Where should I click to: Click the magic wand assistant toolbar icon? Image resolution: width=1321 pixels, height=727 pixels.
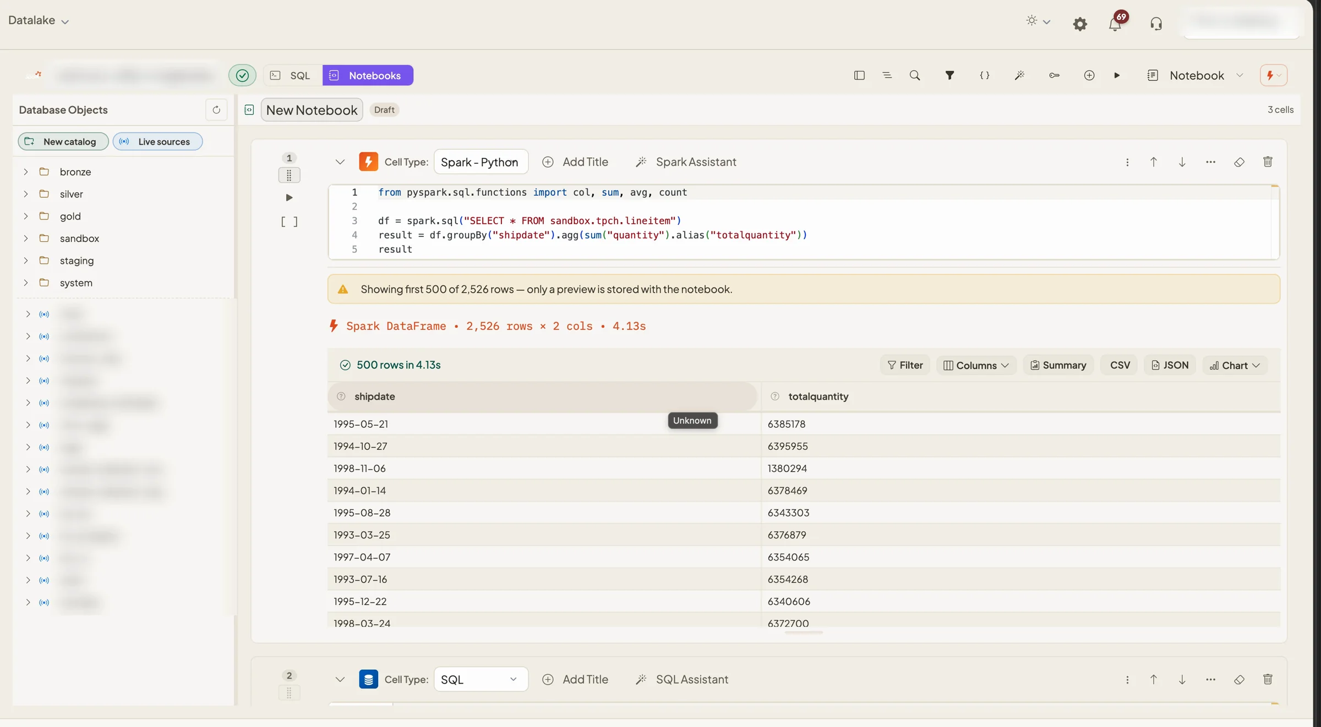coord(1019,75)
